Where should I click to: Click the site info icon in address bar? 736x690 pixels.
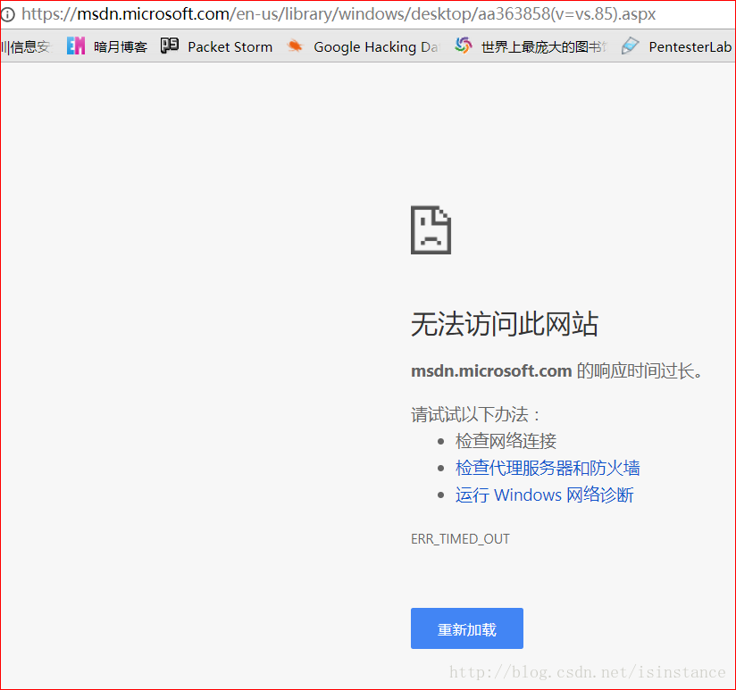pos(7,14)
